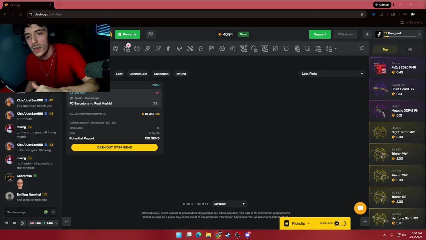The image size is (426, 240).
Task: Click the green Deposit button
Action: tap(320, 34)
